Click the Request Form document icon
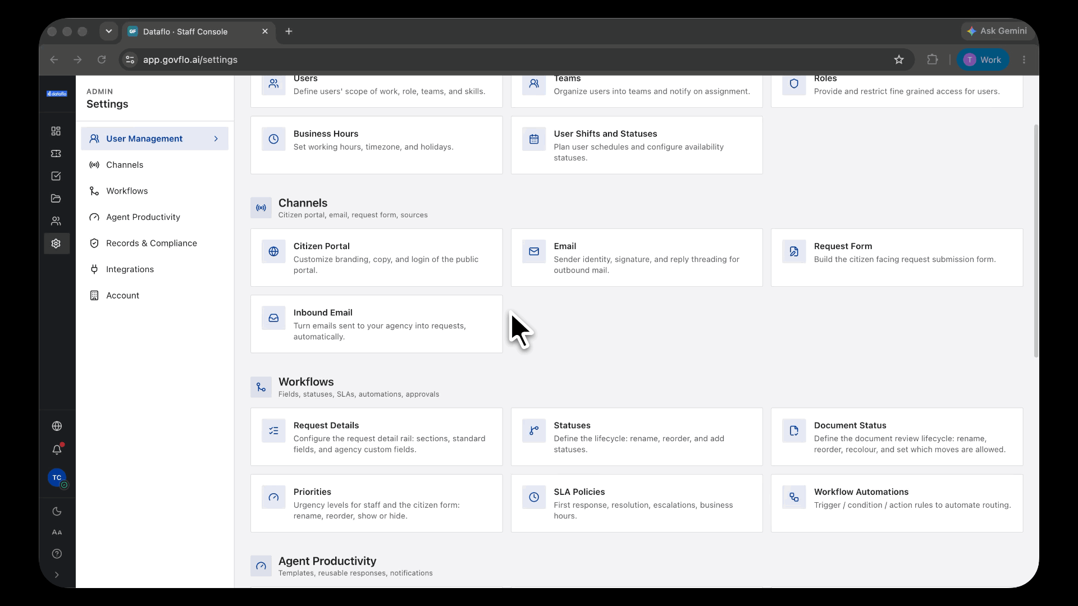1078x606 pixels. coord(794,251)
